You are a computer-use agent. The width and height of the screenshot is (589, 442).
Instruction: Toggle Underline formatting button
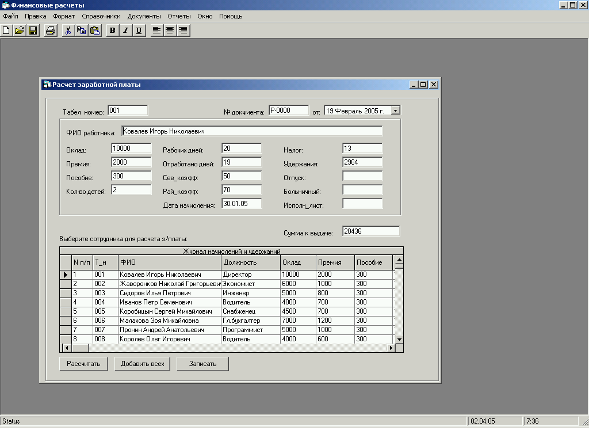click(x=139, y=31)
